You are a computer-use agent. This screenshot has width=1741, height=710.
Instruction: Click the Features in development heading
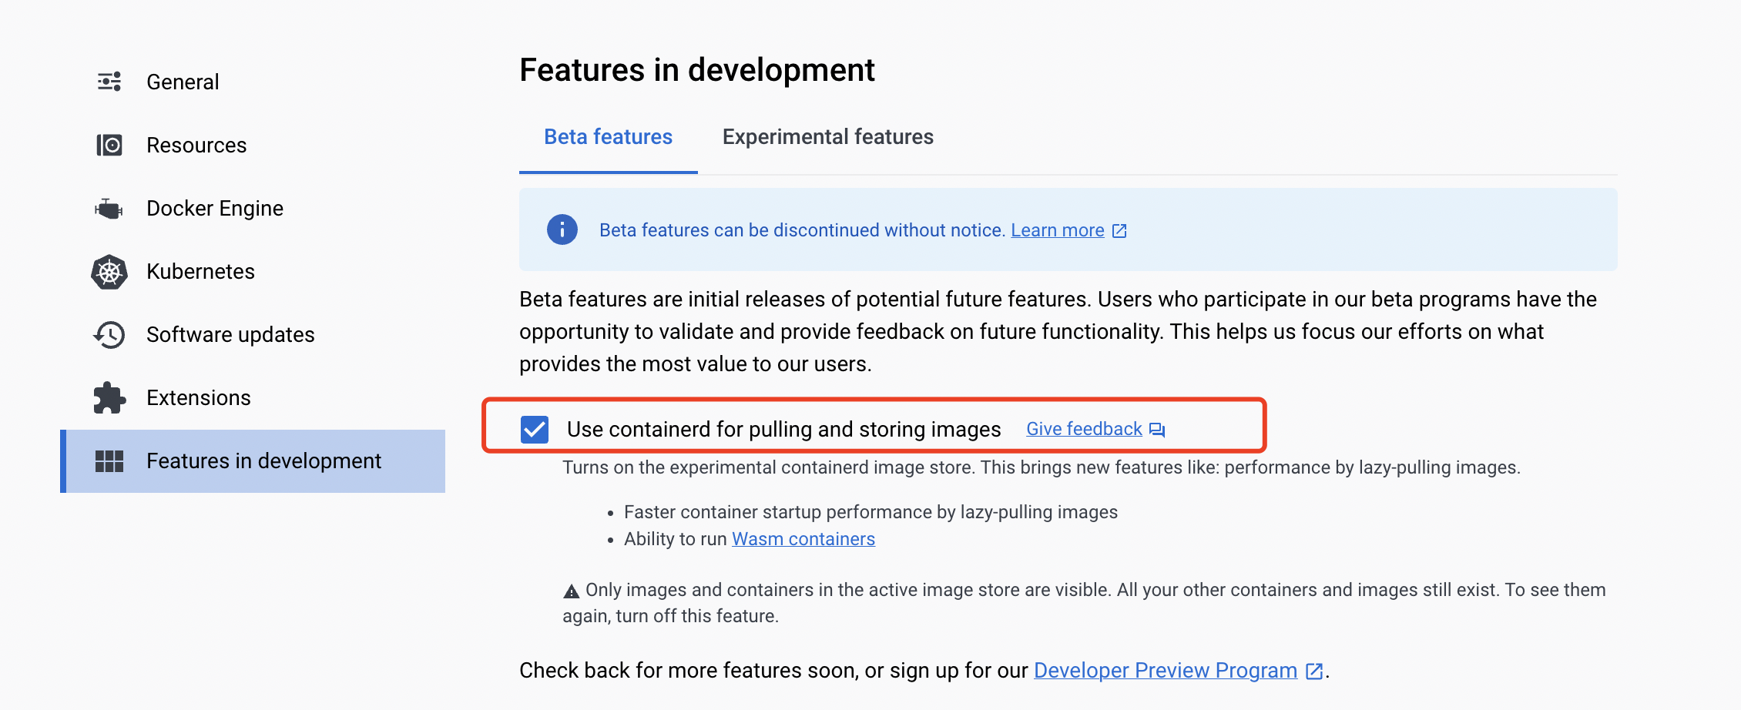click(x=697, y=70)
